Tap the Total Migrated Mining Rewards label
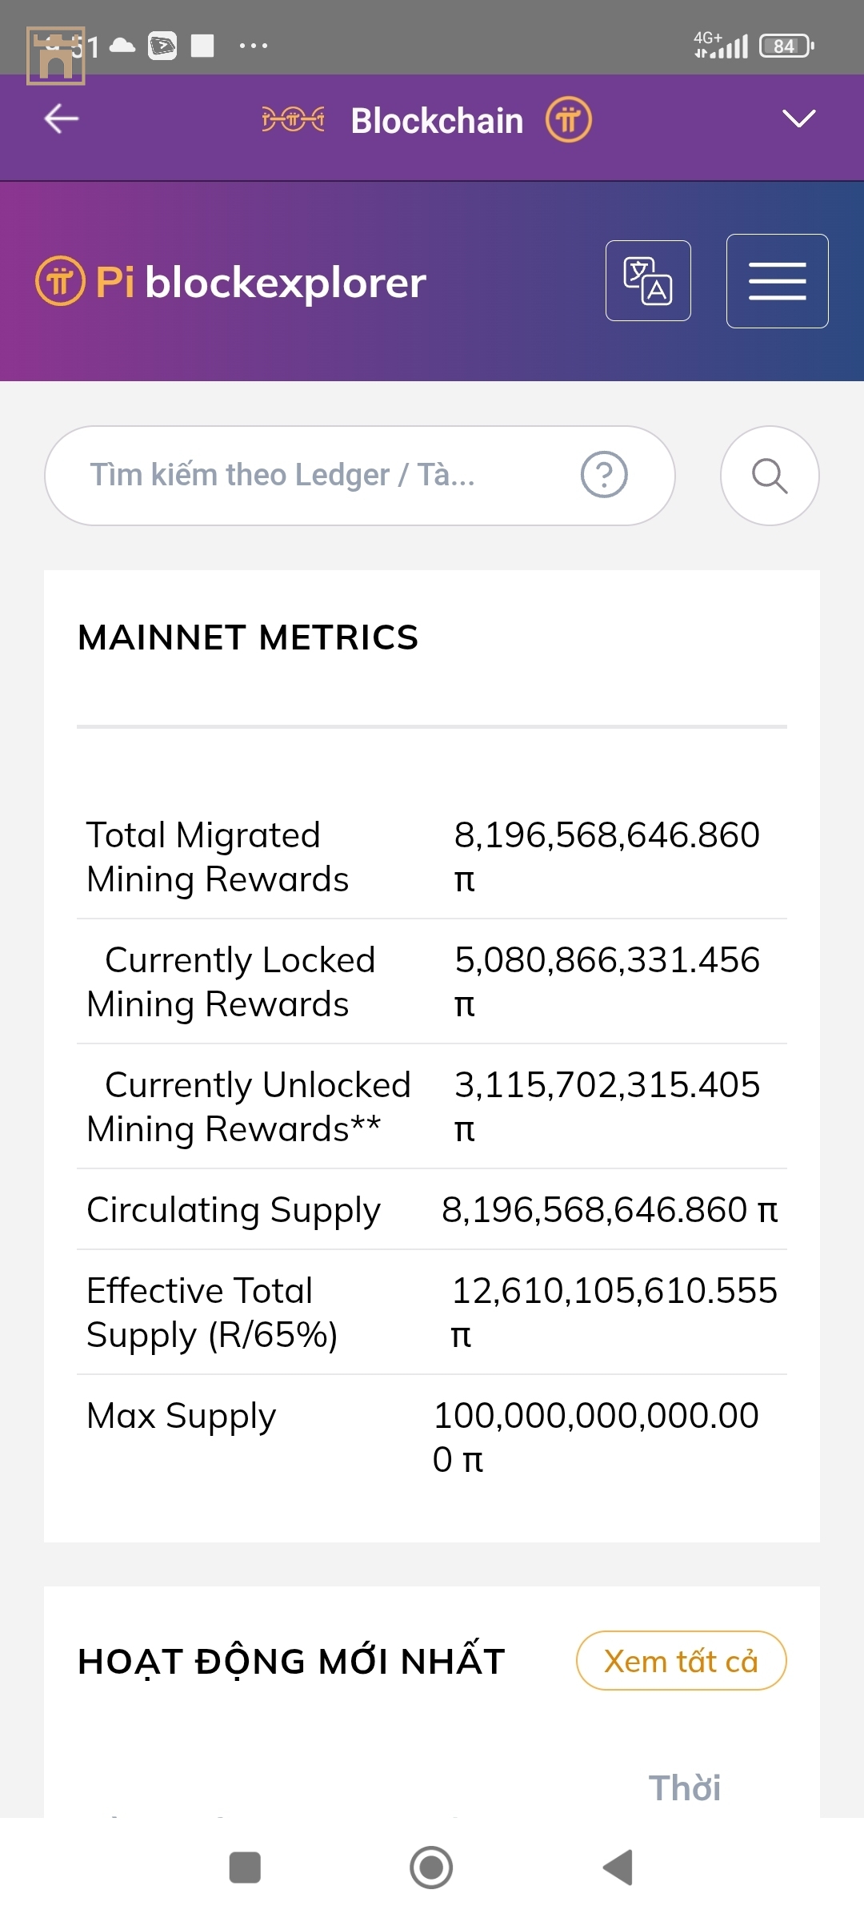Screen dimensions: 864x1922 [x=218, y=857]
